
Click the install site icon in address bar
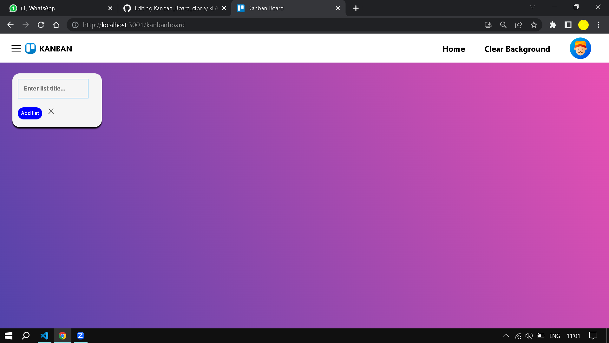[x=488, y=25]
